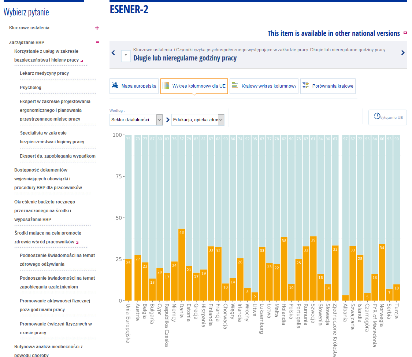The height and width of the screenshot is (357, 412).
Task: Open Określenie budżetu rocznego question
Action: tap(45, 211)
